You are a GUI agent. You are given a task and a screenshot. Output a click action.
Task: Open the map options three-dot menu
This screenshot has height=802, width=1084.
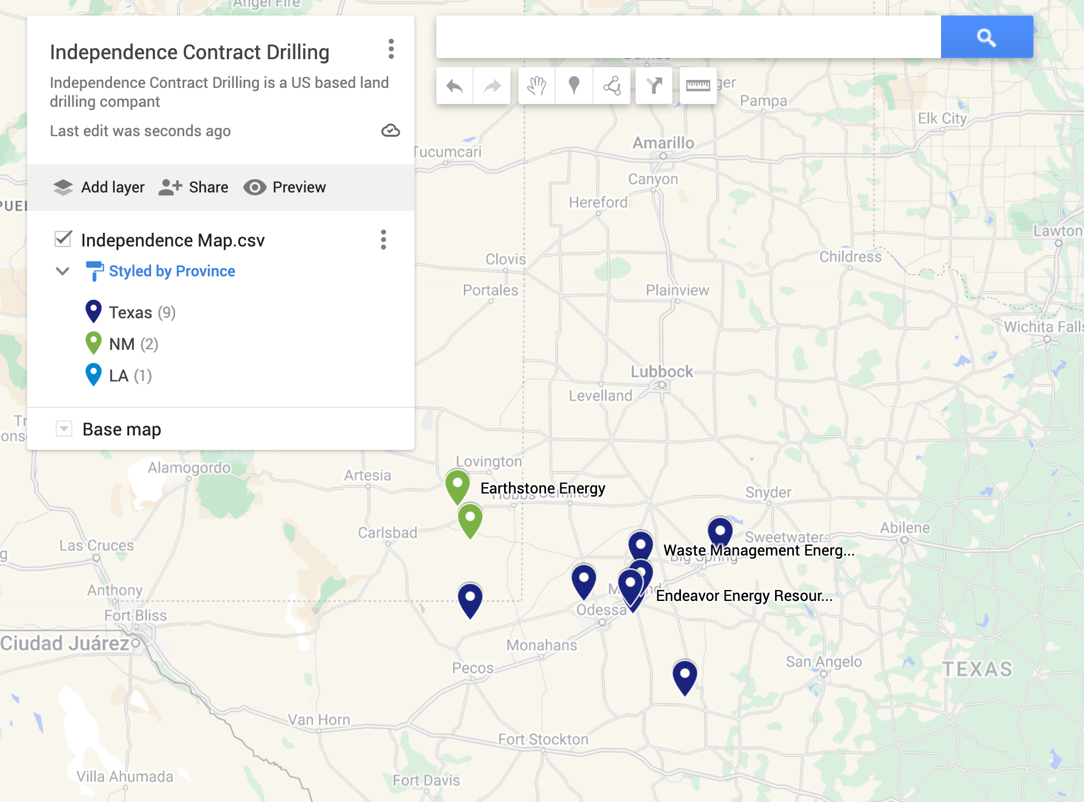click(x=392, y=51)
